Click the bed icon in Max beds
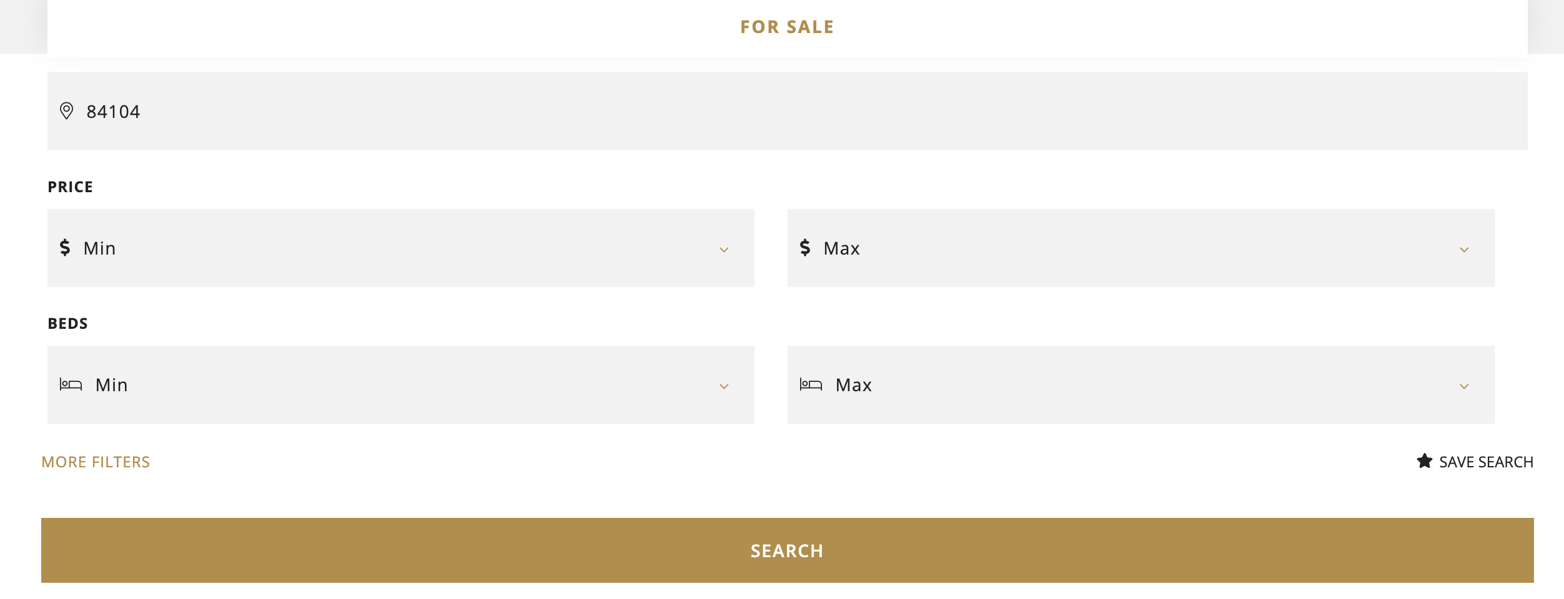1564x599 pixels. (x=811, y=384)
